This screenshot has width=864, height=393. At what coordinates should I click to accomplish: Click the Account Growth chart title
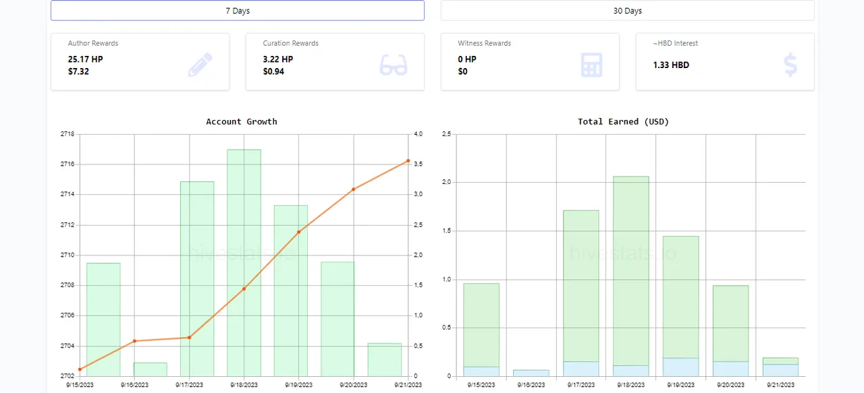242,121
